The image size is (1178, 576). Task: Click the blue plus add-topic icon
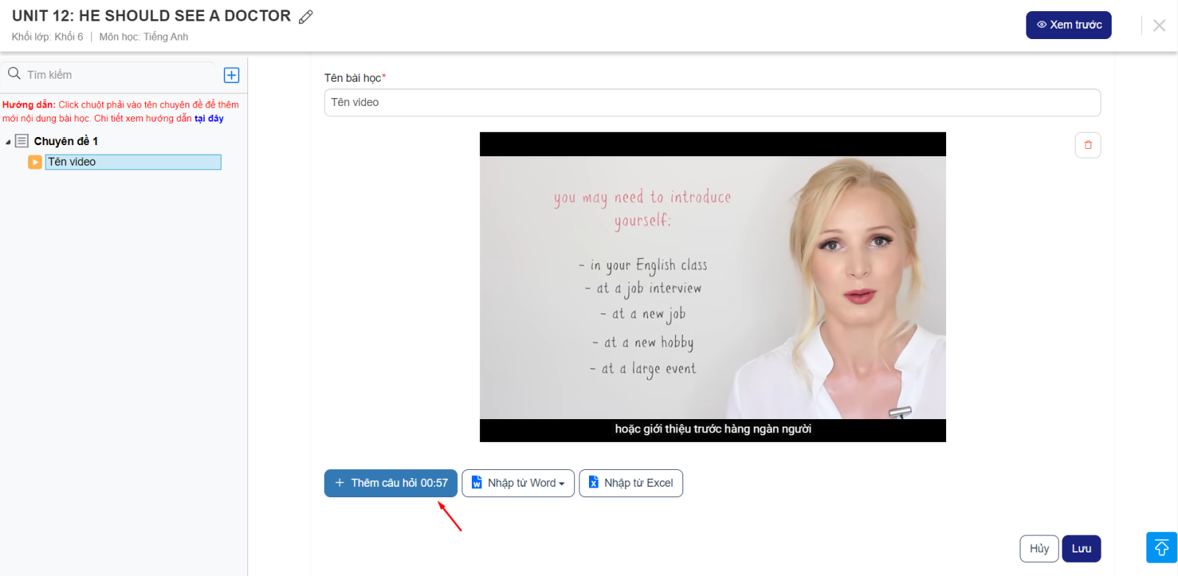tap(231, 75)
